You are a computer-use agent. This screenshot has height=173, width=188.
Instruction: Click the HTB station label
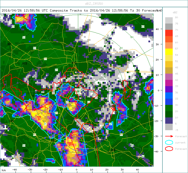[x=25, y=63]
